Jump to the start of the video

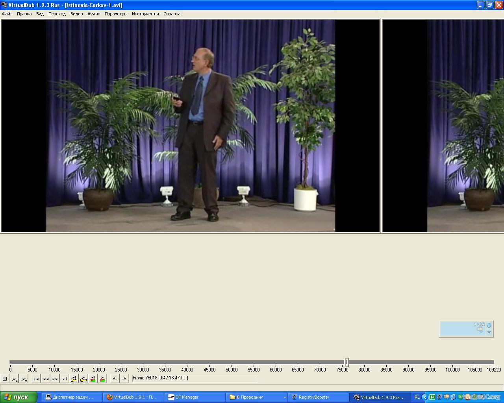point(36,379)
